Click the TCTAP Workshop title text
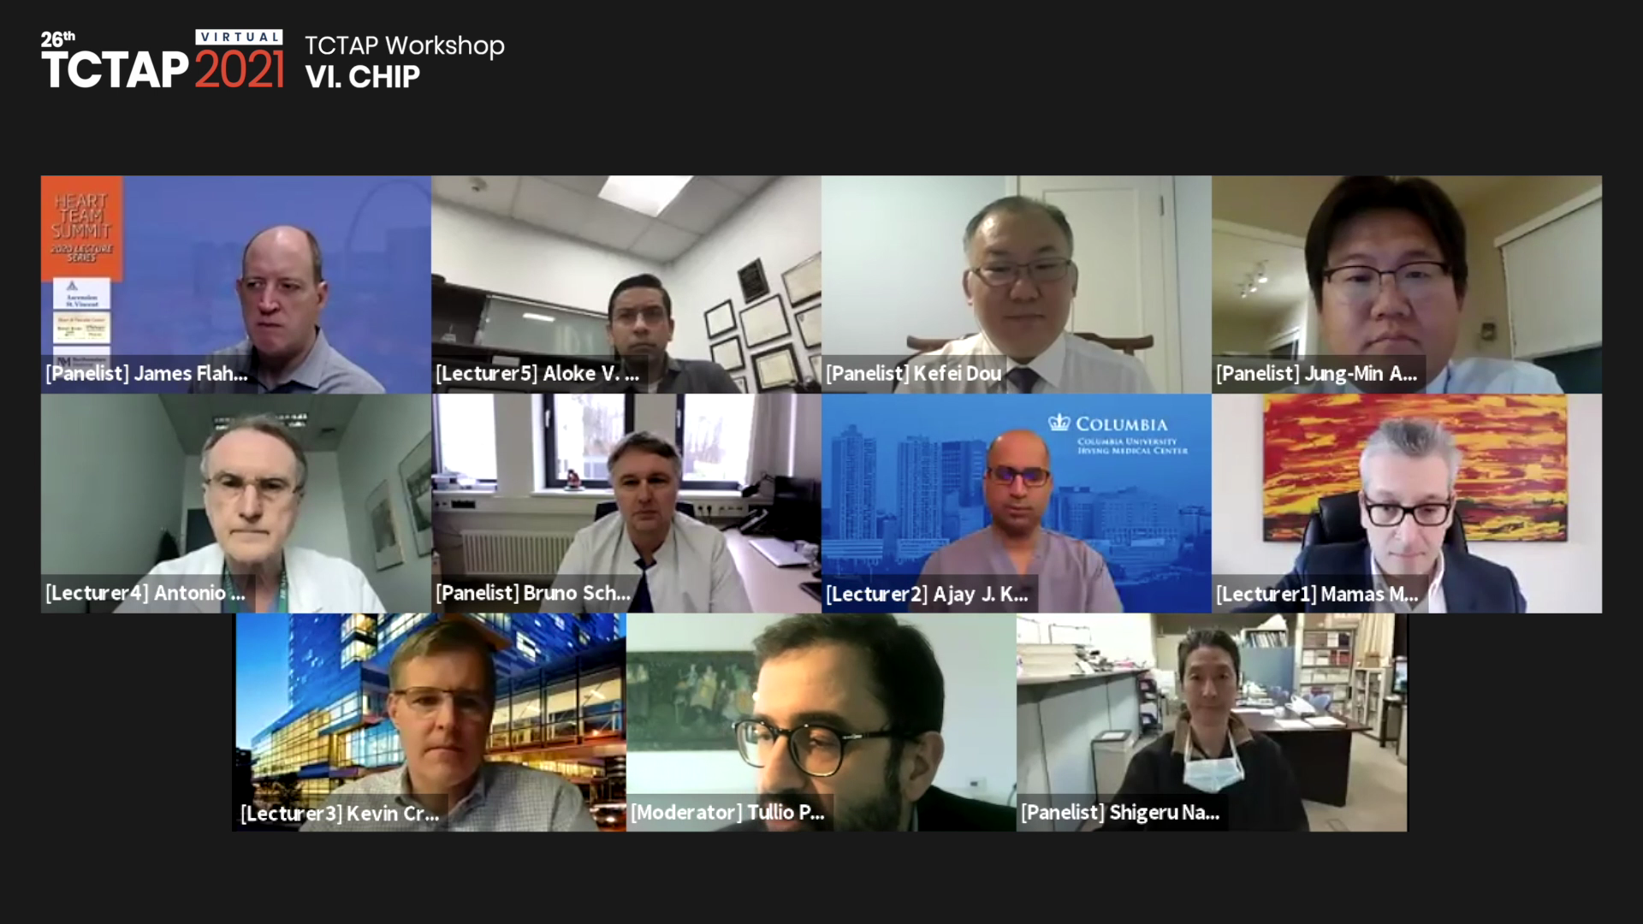This screenshot has width=1643, height=924. point(405,45)
